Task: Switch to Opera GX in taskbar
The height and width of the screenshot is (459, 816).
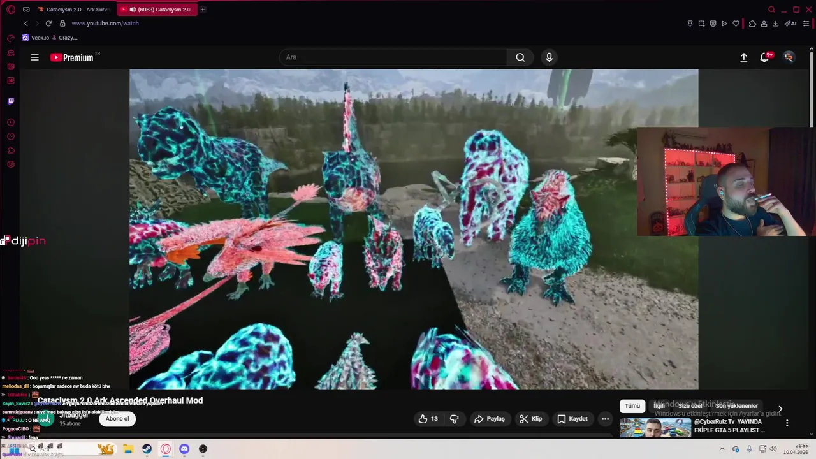Action: tap(166, 449)
